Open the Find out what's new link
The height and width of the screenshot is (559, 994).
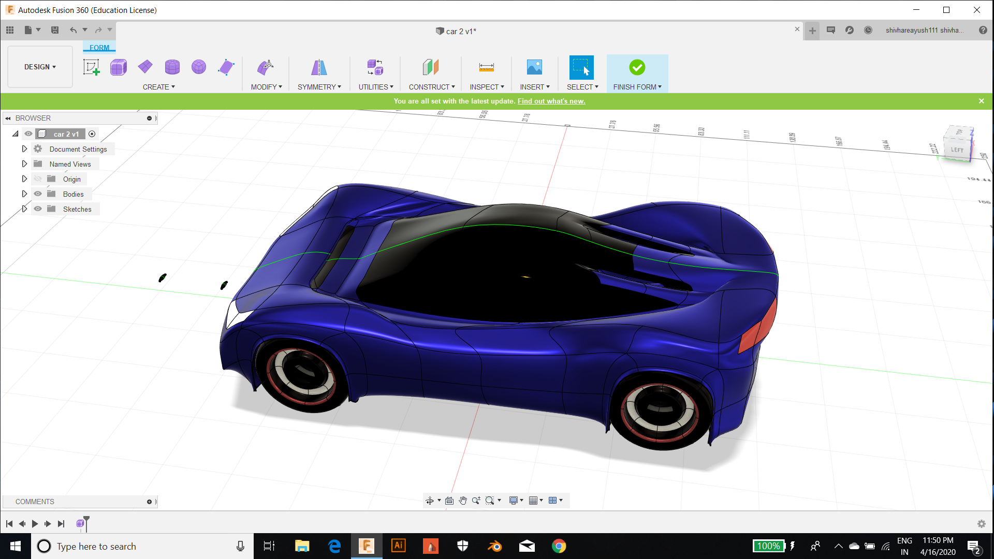551,101
